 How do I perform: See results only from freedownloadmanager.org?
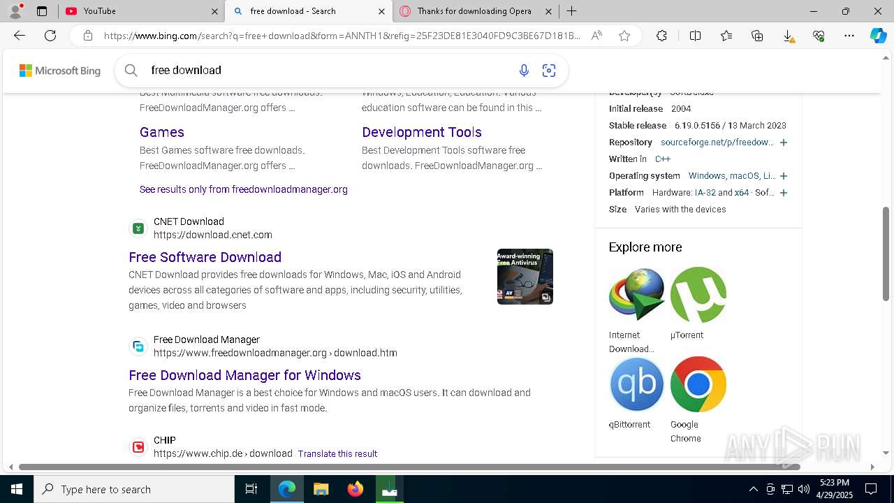244,189
